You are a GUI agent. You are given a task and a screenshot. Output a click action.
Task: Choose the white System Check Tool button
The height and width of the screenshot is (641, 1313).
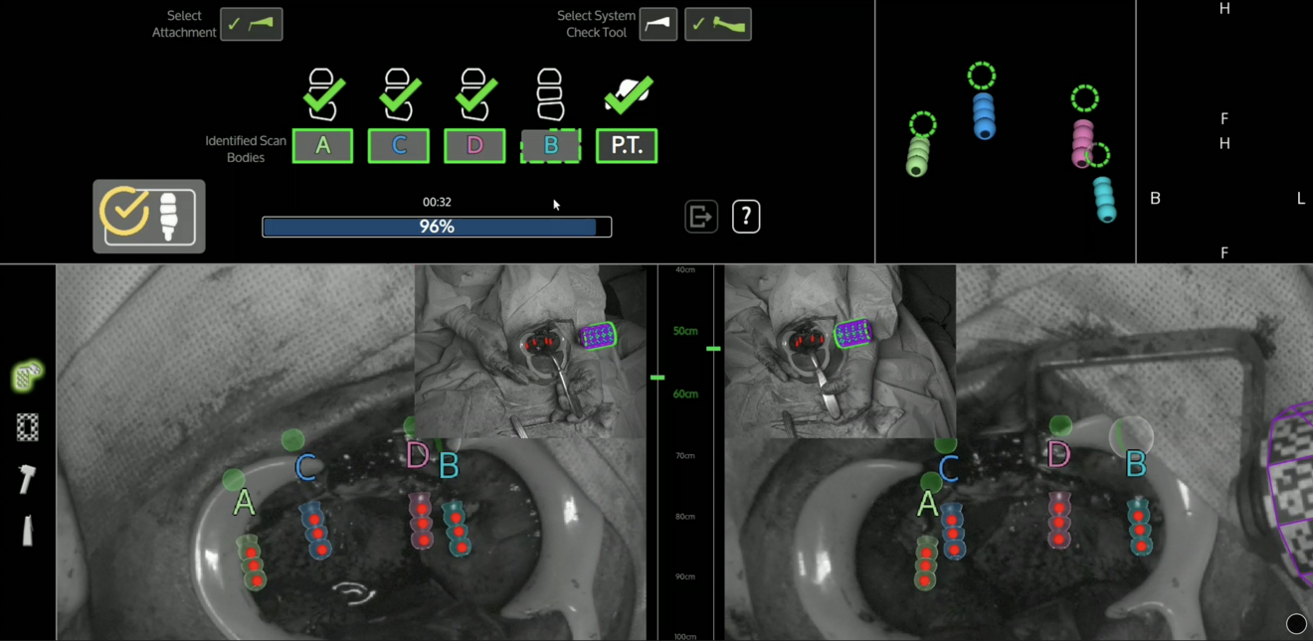pos(658,24)
